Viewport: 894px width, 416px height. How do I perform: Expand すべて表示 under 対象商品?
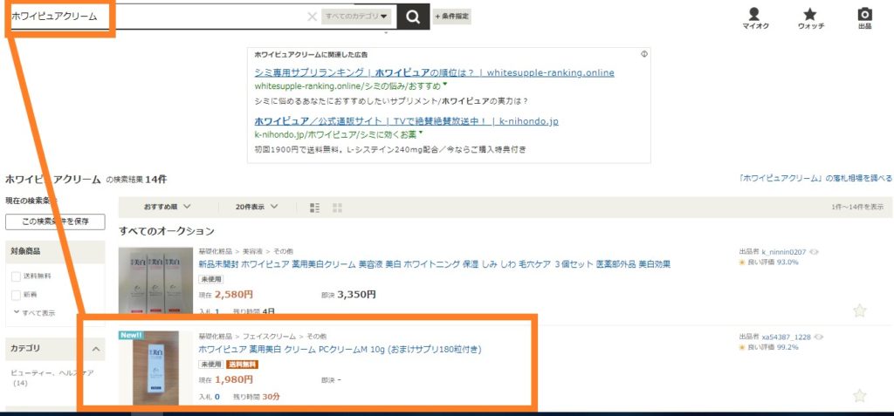coord(34,313)
